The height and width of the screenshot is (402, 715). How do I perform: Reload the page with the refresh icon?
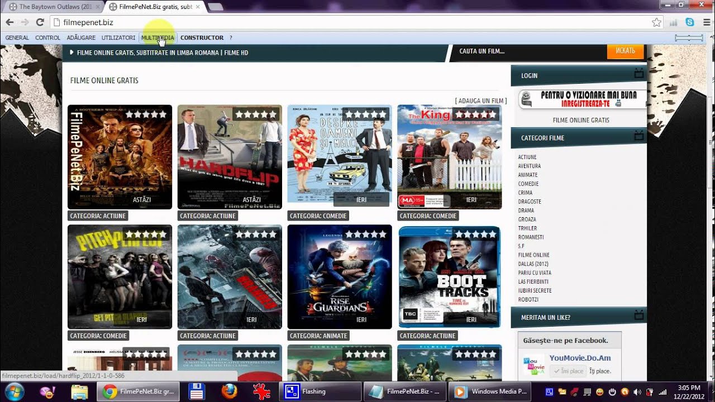point(40,22)
